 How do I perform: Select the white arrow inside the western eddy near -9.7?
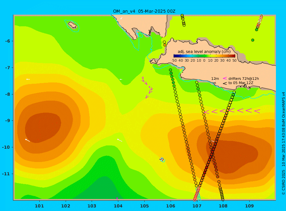pyautogui.click(x=27, y=140)
